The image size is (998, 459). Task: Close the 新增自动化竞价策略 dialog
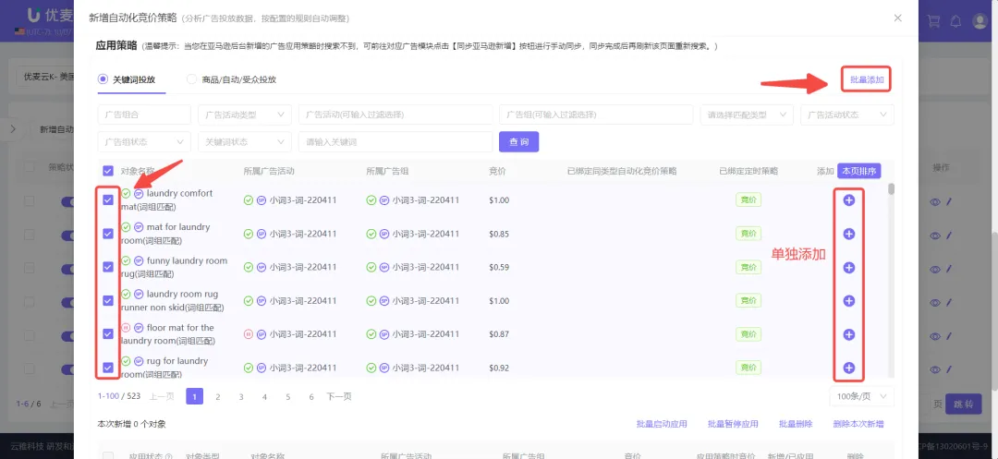click(897, 18)
